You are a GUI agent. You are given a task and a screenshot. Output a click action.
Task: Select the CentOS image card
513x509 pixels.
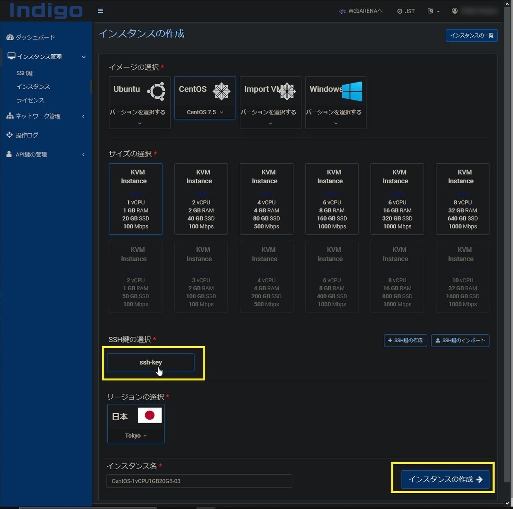(205, 98)
